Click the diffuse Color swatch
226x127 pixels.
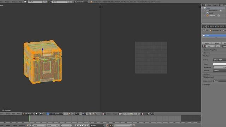(x=220, y=64)
